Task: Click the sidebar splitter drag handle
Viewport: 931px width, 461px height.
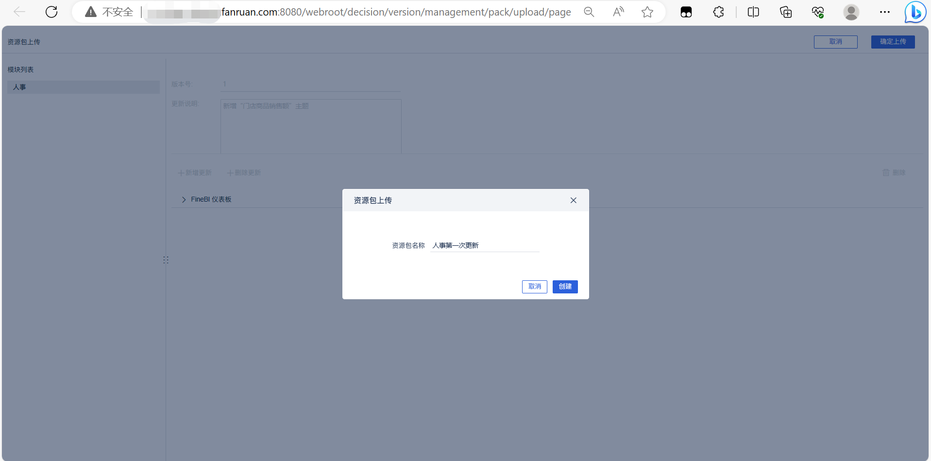Action: pyautogui.click(x=166, y=260)
